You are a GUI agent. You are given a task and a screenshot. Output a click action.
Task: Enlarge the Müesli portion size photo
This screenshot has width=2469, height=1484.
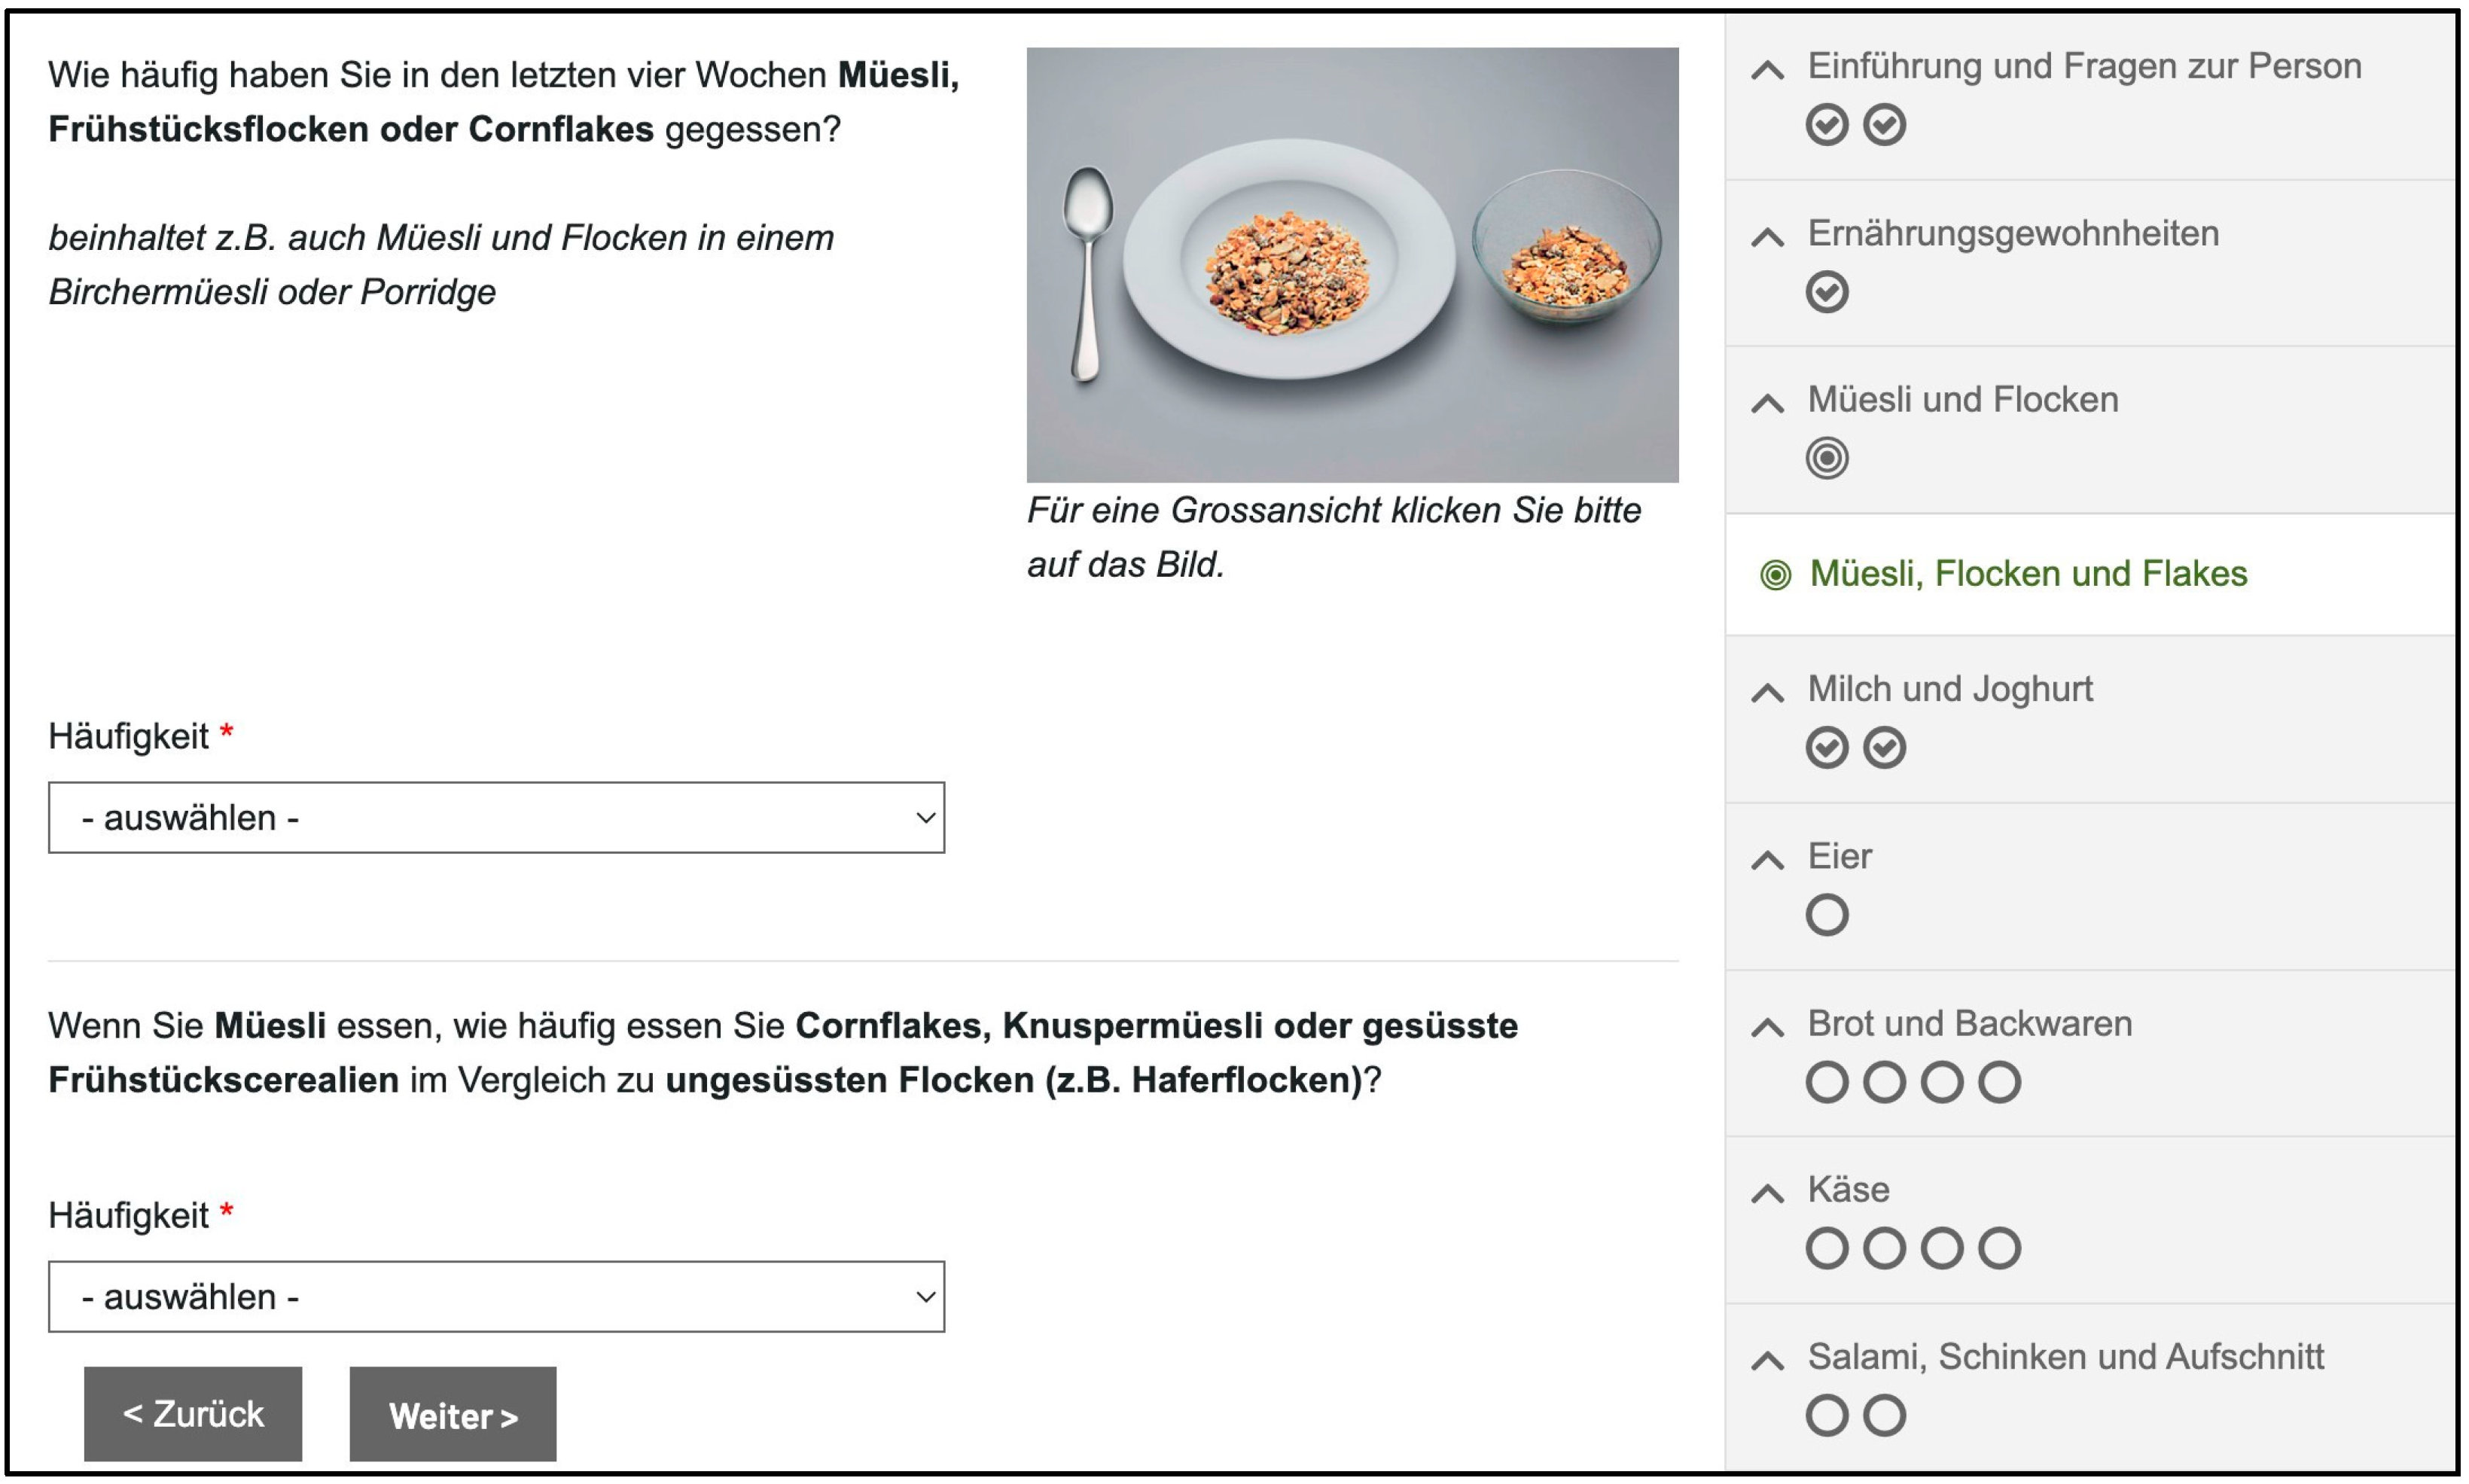point(1351,265)
